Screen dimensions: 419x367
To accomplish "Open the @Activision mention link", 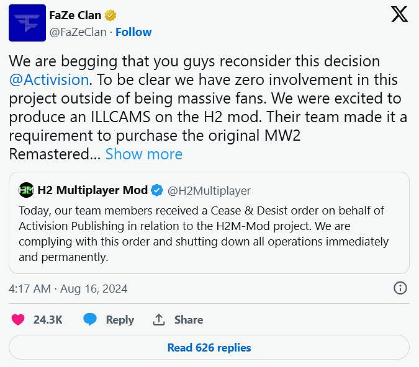I will click(x=48, y=80).
